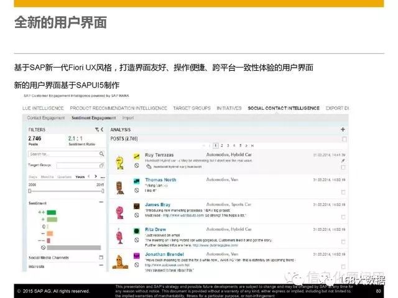
Task: Tick the checkbox for Thomas North post
Action: [x=343, y=192]
